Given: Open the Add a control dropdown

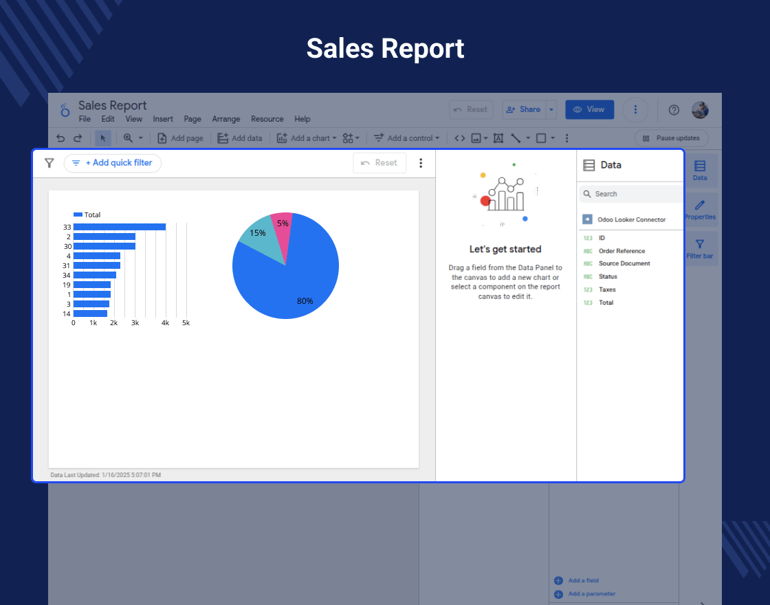Looking at the screenshot, I should pos(406,138).
